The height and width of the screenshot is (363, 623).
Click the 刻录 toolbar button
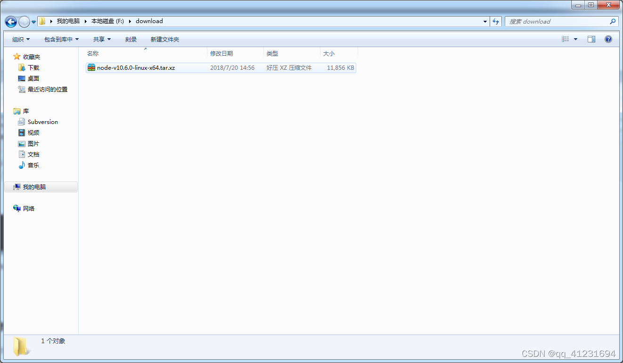coord(131,39)
